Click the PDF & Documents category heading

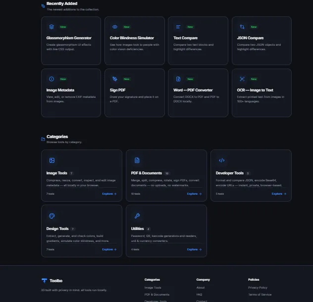click(x=146, y=173)
